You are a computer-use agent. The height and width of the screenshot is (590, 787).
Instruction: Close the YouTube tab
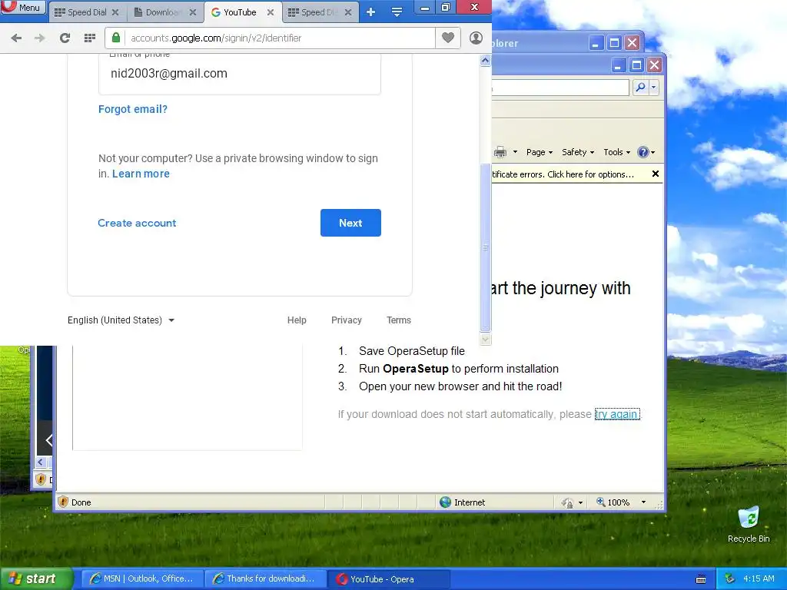(x=271, y=12)
